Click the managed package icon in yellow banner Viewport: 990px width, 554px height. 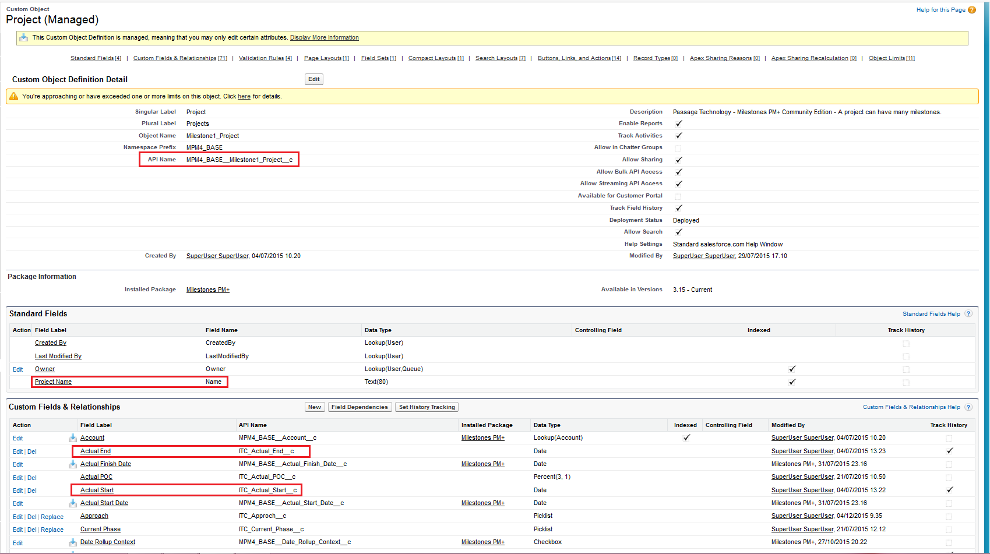pos(24,38)
